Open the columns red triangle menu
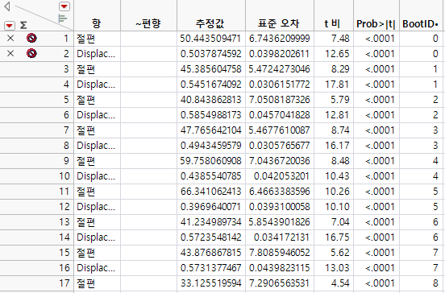 coord(64,6)
